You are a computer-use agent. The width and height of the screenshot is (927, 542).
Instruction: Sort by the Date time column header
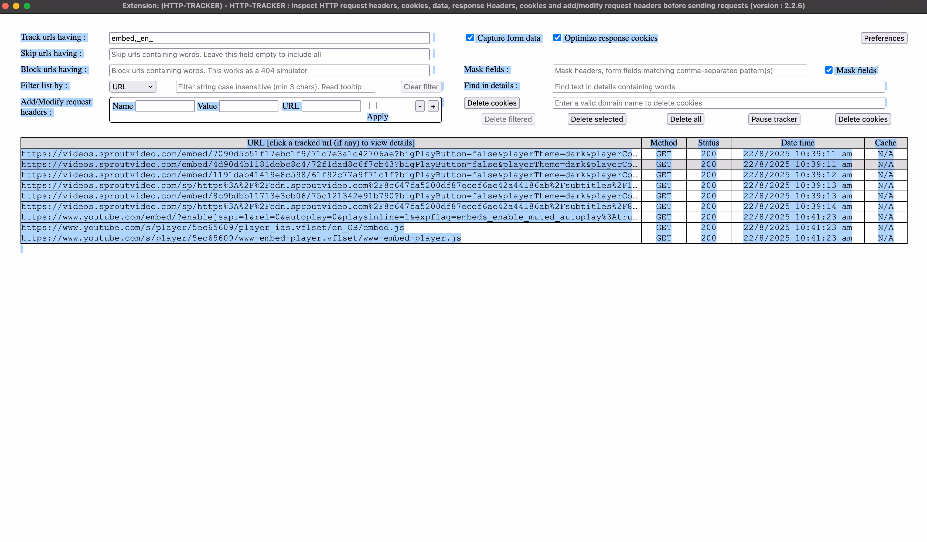797,143
